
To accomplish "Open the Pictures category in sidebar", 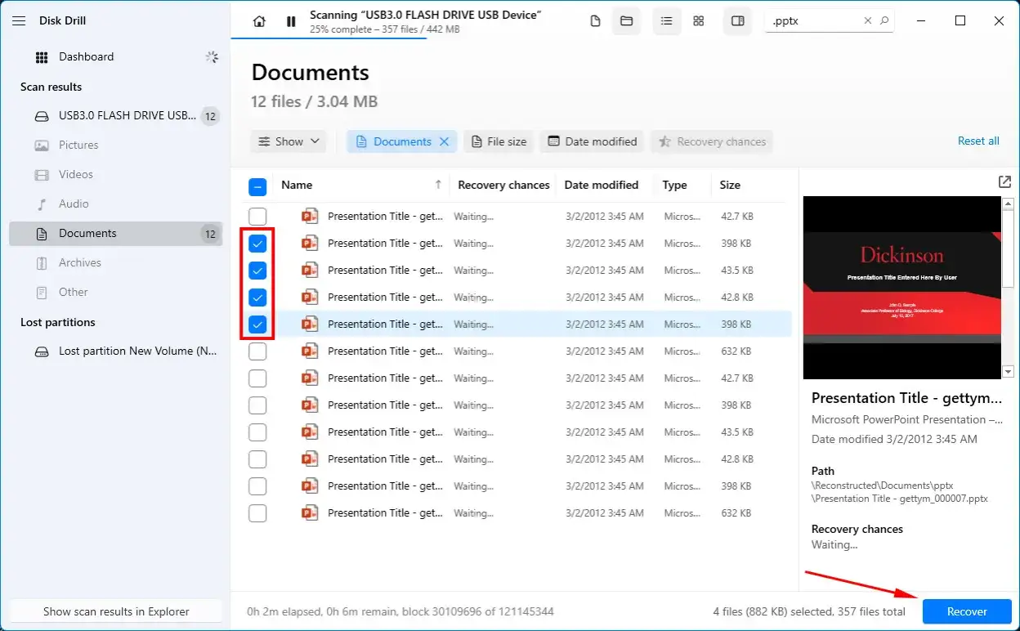I will (x=76, y=145).
